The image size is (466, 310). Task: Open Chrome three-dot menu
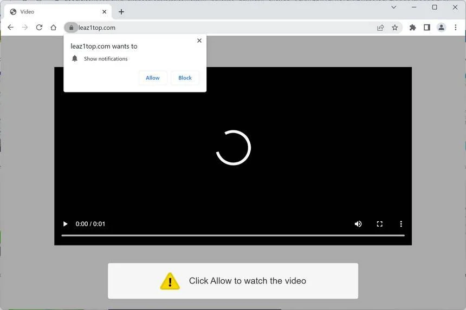point(456,28)
